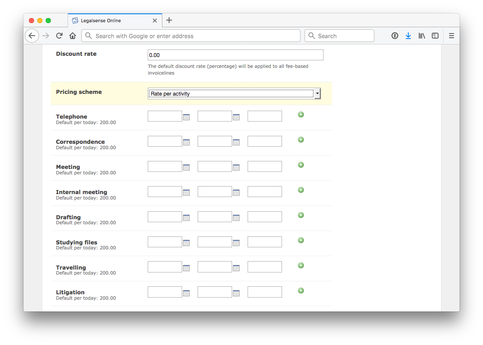This screenshot has width=483, height=345.
Task: Open the Pricing scheme dropdown
Action: [234, 93]
